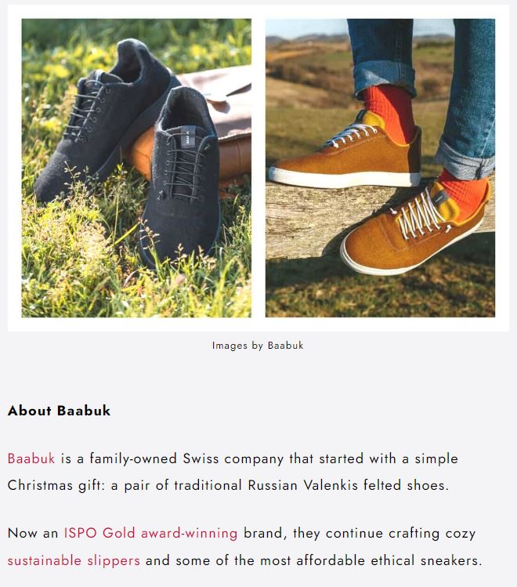
Task: Select the About Baabuk heading
Action: pos(60,411)
